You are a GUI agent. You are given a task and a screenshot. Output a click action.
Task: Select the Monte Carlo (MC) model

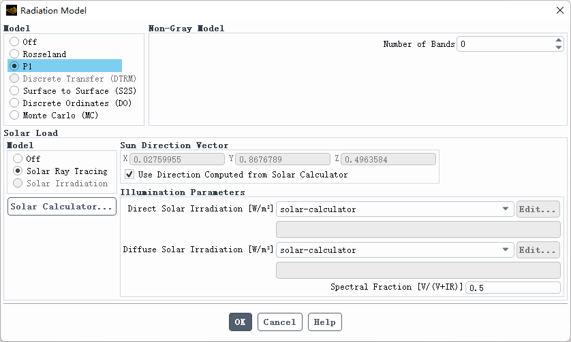point(14,115)
